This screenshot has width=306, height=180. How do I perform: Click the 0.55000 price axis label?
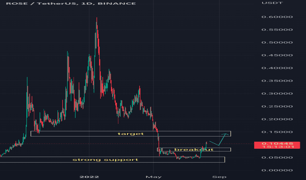click(x=277, y=30)
